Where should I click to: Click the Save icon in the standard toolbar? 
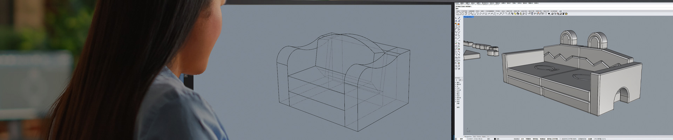click(462, 14)
